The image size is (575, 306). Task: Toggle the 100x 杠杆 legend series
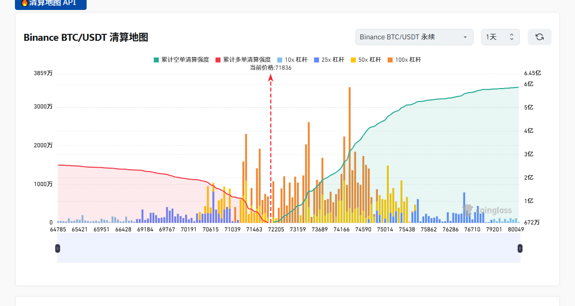coord(404,60)
